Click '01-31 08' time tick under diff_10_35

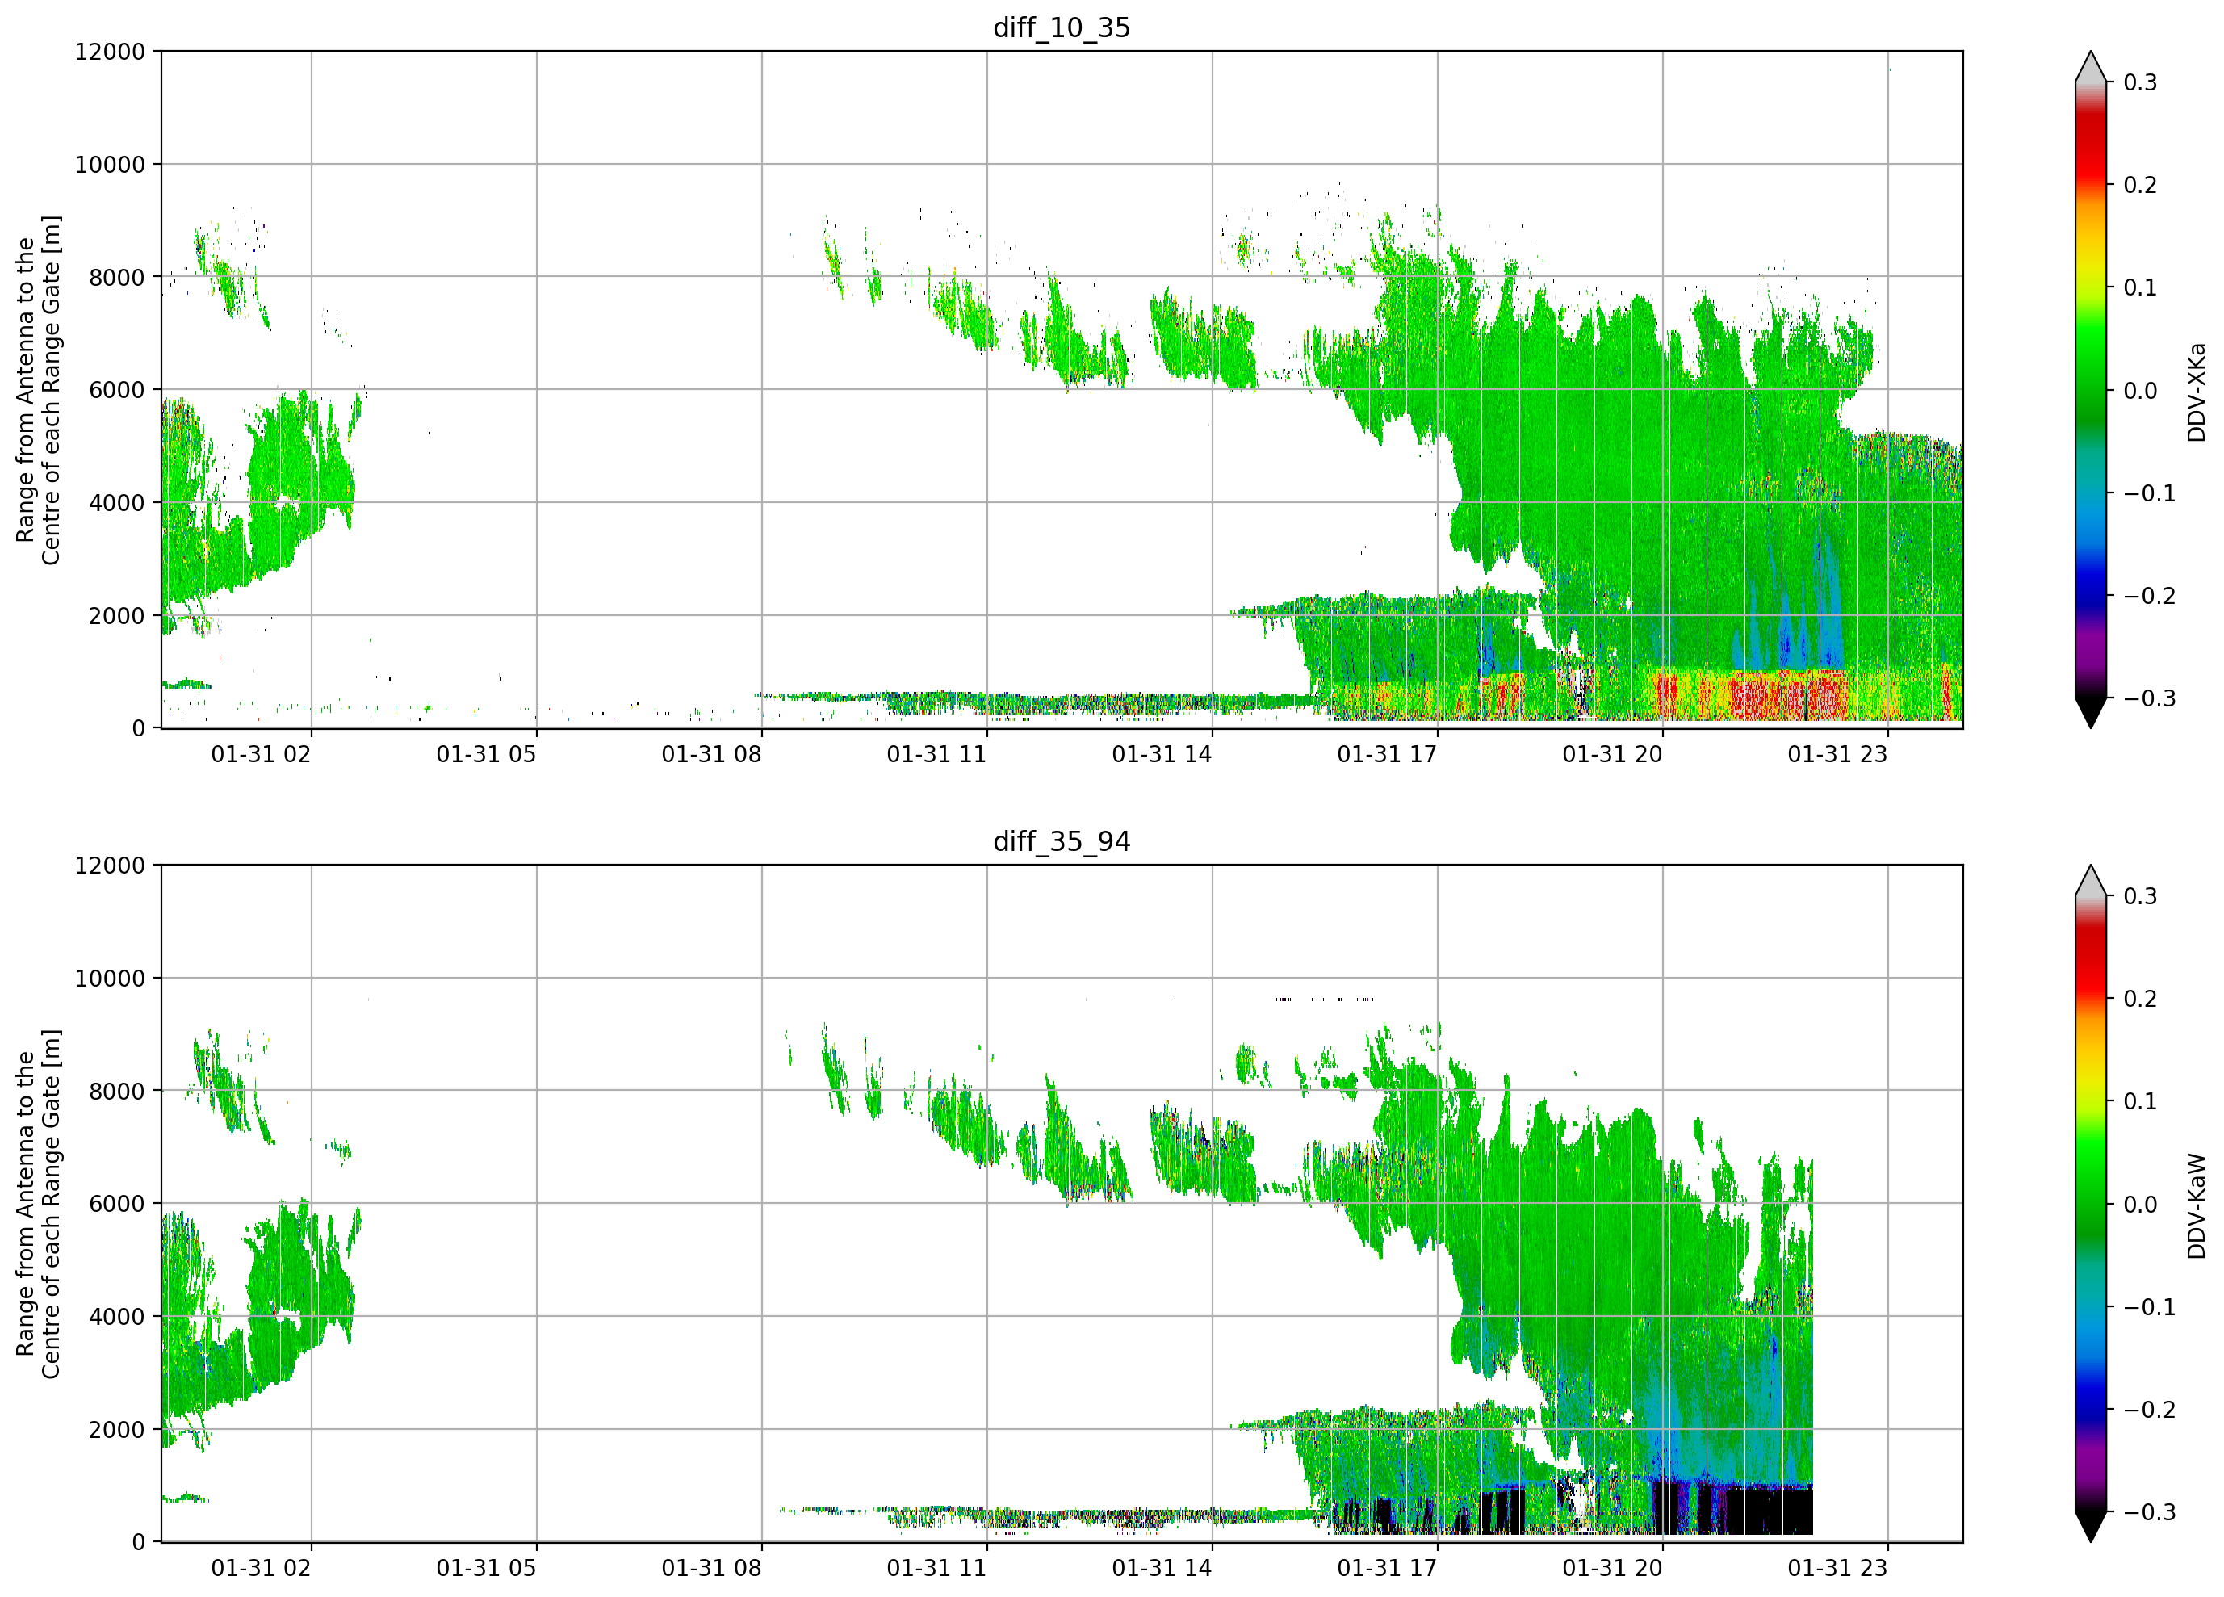click(x=711, y=754)
